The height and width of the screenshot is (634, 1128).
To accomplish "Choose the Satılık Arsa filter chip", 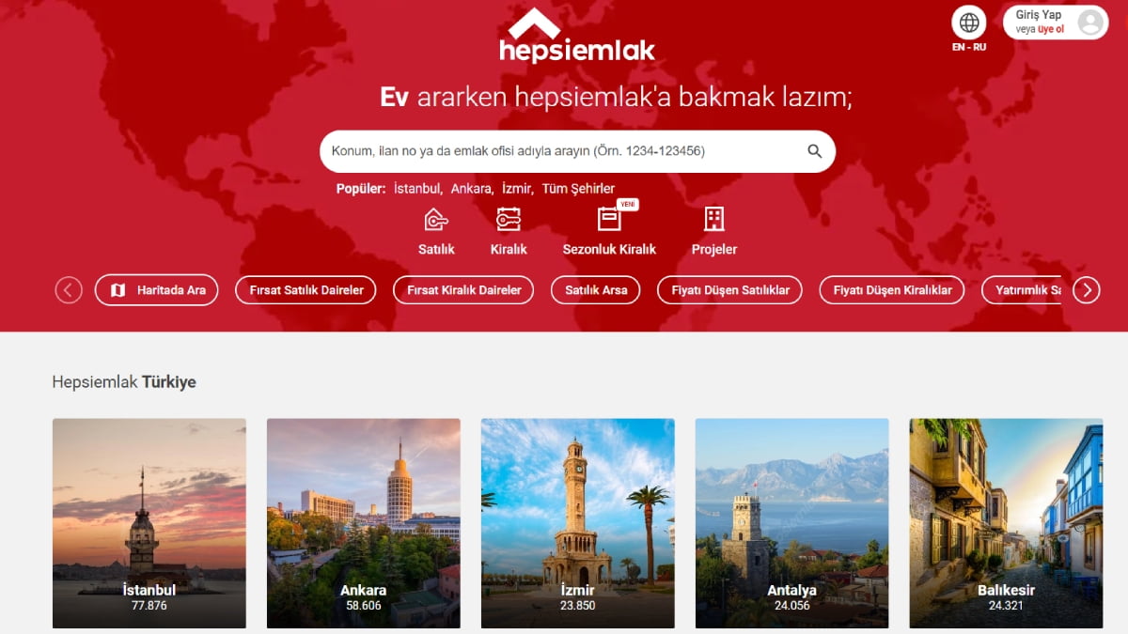I will 596,290.
